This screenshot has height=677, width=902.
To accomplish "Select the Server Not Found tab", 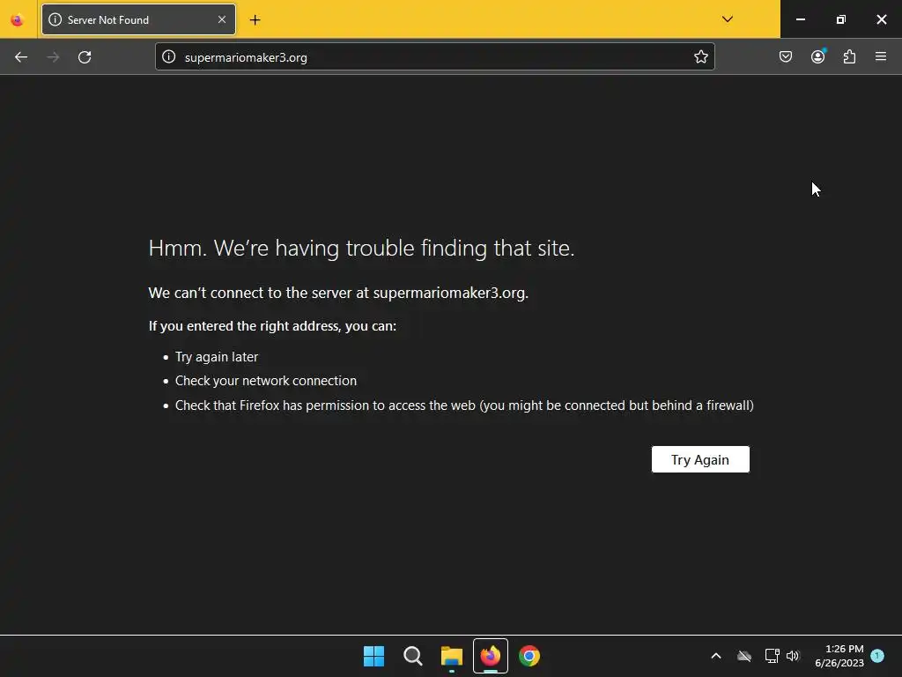I will [138, 19].
